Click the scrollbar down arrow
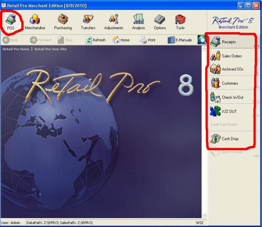 pos(204,215)
